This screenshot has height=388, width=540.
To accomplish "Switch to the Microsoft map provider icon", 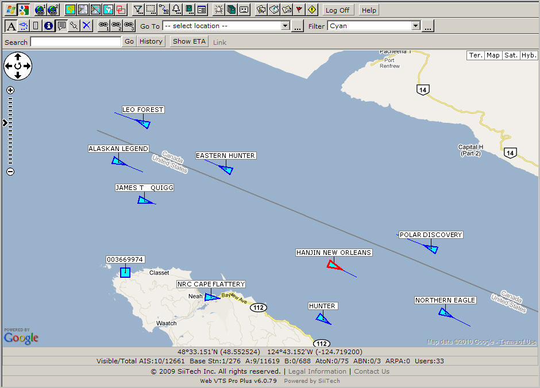I will [11, 10].
